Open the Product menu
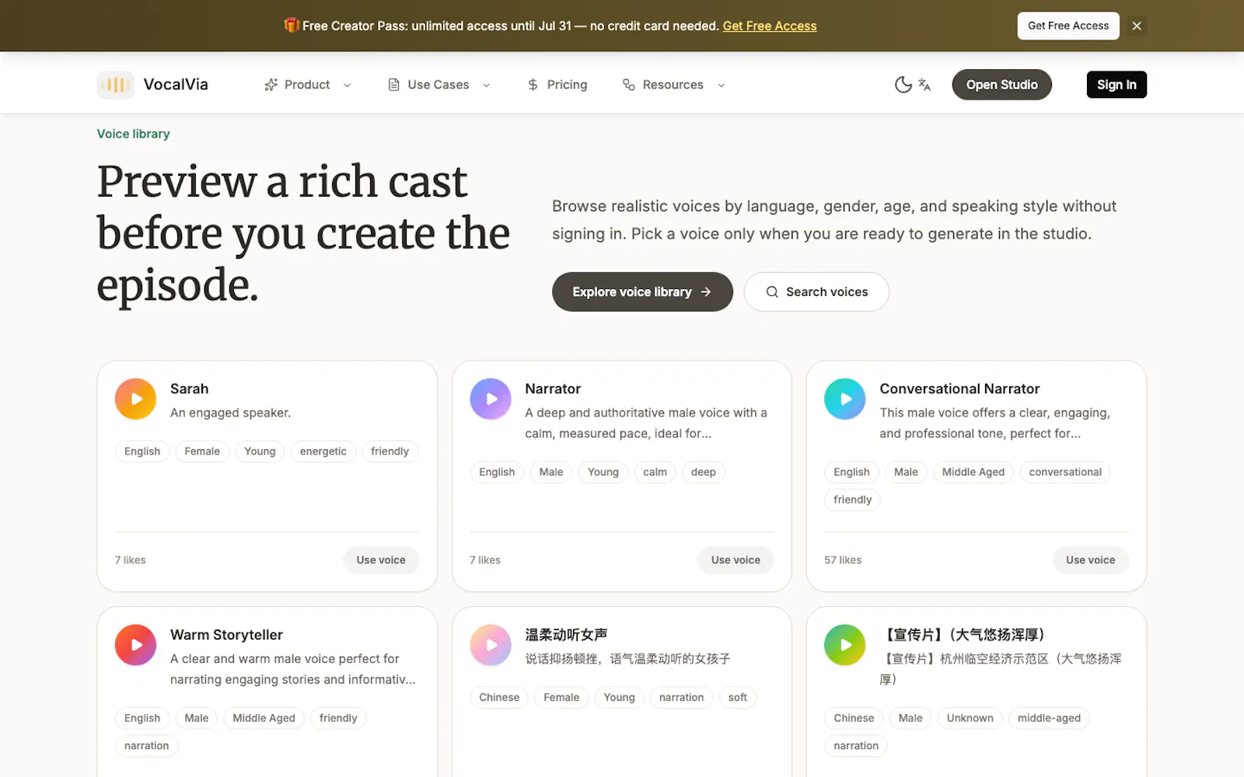Screen dimensions: 1244x777 (x=308, y=85)
